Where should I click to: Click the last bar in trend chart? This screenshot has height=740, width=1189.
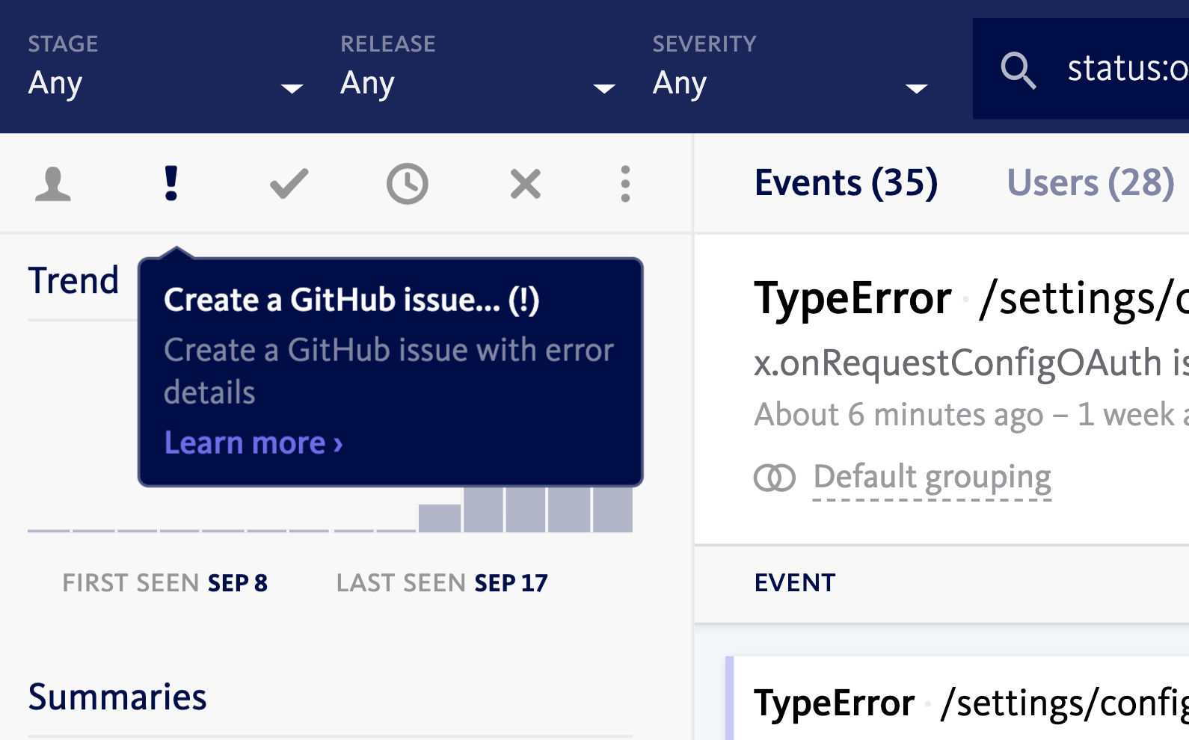tap(612, 510)
